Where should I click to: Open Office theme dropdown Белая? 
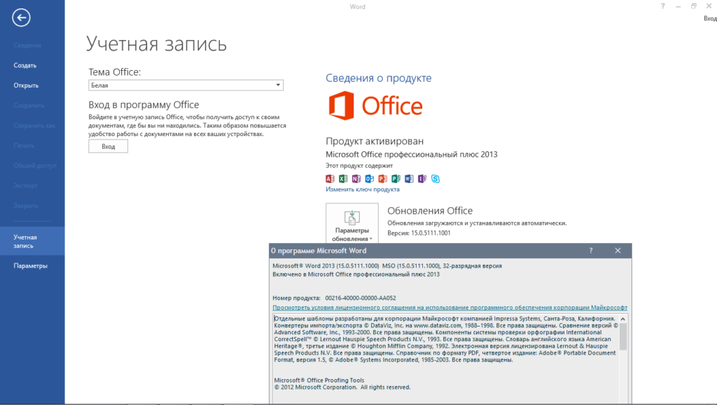186,85
